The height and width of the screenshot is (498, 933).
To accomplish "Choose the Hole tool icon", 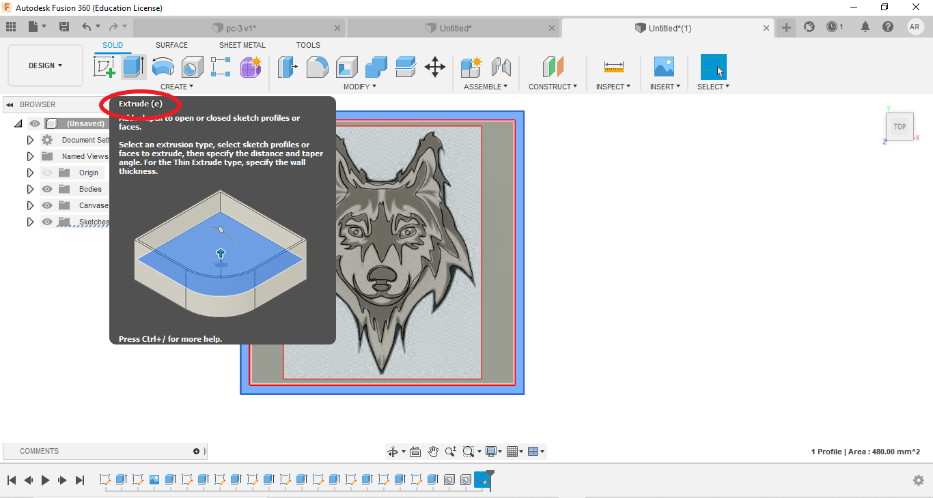I will [x=192, y=66].
